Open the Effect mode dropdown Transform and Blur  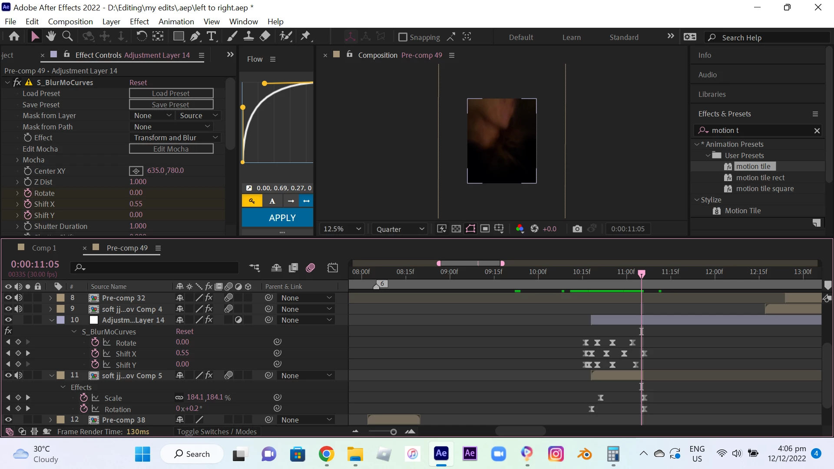coord(175,138)
